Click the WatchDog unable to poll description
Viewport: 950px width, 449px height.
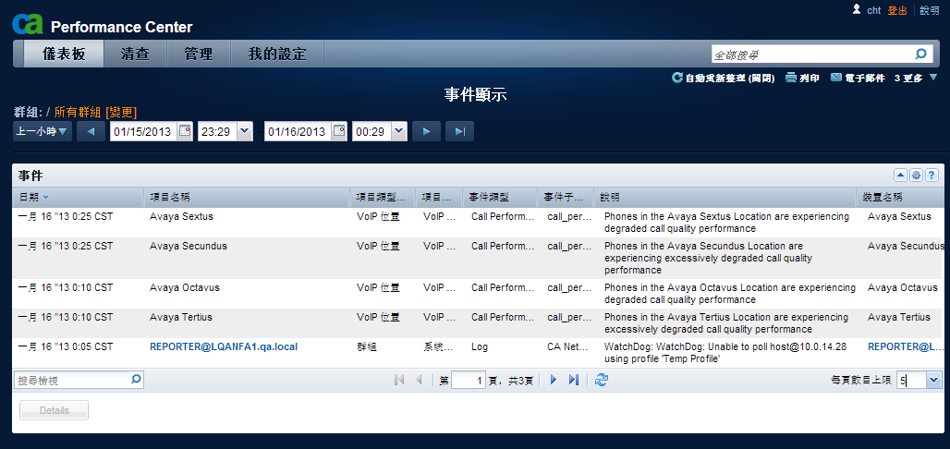[725, 353]
